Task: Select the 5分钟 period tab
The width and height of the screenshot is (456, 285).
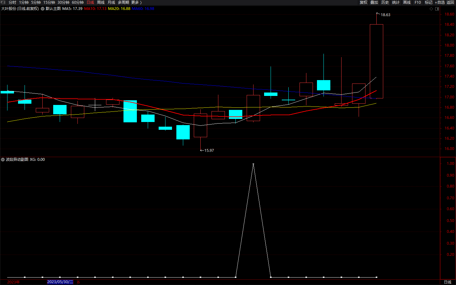Action: 36,2
